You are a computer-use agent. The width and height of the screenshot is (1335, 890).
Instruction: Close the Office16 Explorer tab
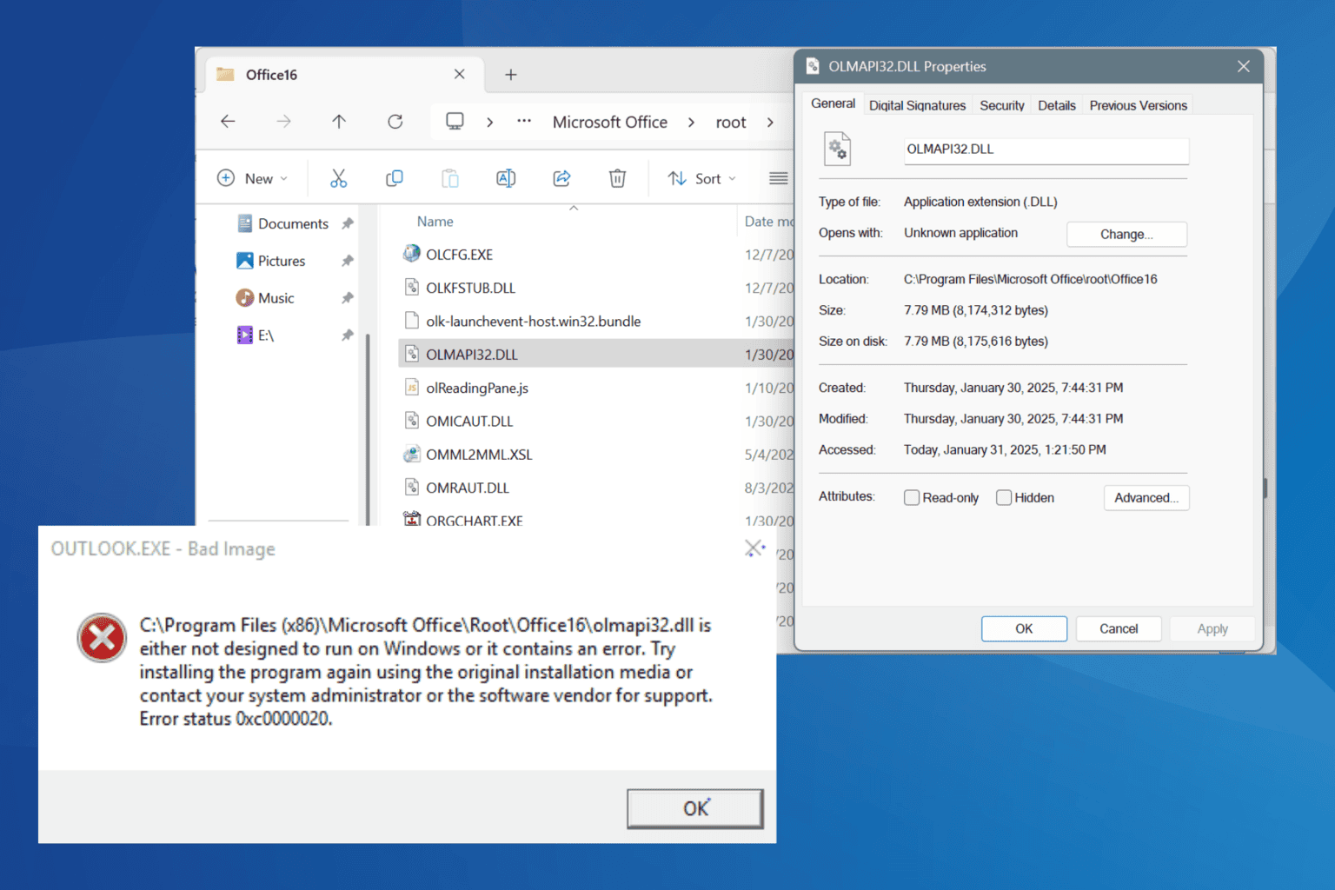click(x=459, y=75)
